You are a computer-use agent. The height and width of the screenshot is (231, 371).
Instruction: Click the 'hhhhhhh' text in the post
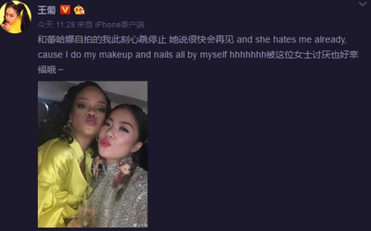[x=248, y=55]
